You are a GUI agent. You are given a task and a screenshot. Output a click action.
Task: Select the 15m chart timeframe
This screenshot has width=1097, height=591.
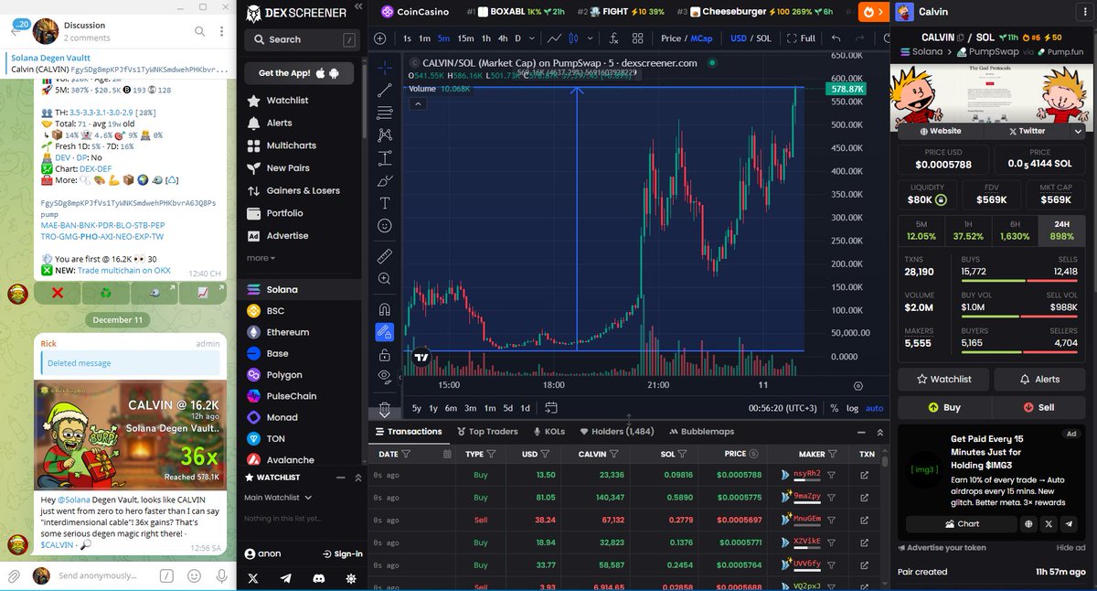pos(465,38)
